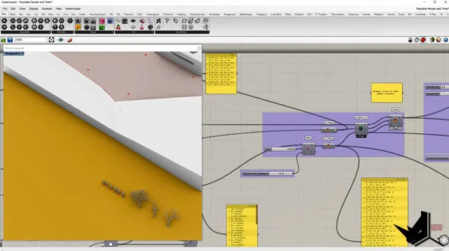Screen dimensions: 449x251
Task: Switch to the Anemone component tab
Action: point(353,14)
